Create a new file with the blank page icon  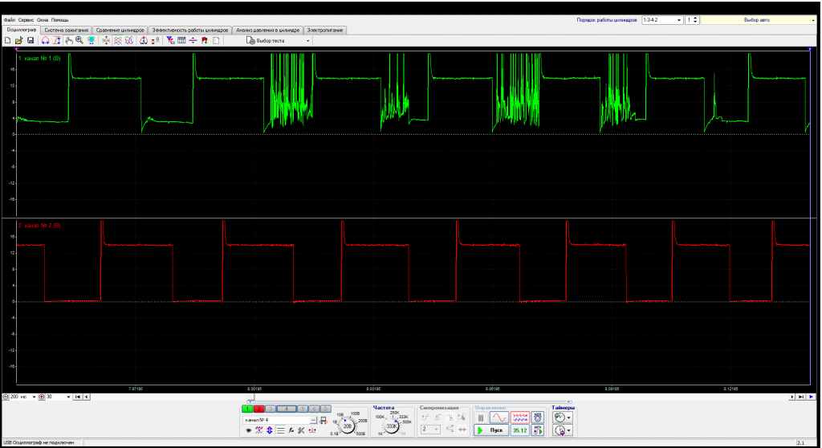click(x=7, y=40)
